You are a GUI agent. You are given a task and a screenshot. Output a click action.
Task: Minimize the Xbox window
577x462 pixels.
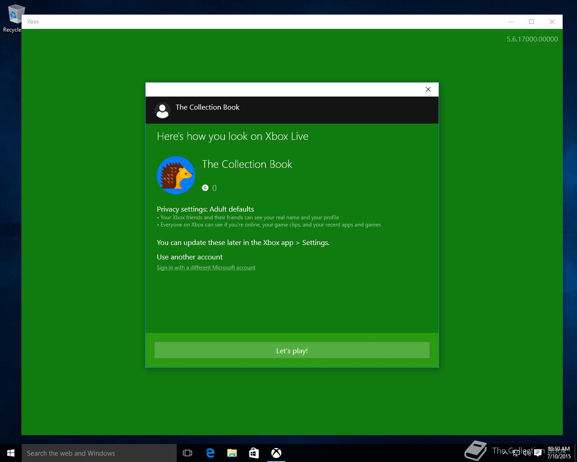(511, 22)
